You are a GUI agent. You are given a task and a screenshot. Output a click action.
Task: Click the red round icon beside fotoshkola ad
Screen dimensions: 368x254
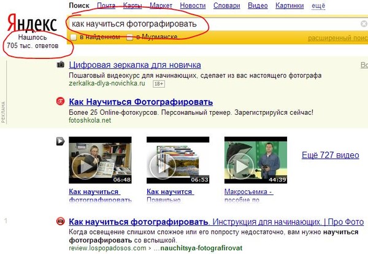61,101
